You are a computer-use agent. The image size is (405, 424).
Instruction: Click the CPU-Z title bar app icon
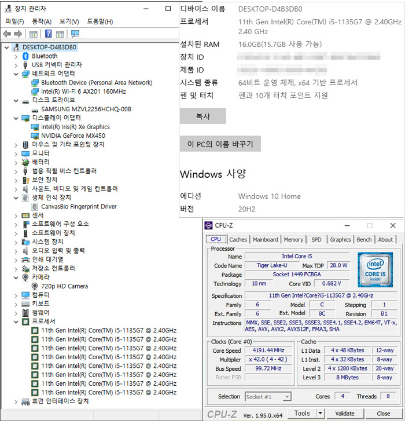point(208,225)
